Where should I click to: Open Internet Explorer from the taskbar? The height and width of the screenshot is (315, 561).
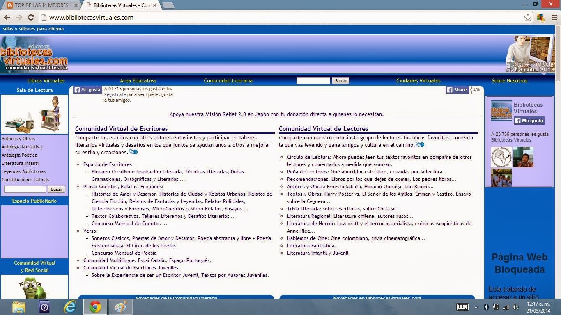pos(69,307)
